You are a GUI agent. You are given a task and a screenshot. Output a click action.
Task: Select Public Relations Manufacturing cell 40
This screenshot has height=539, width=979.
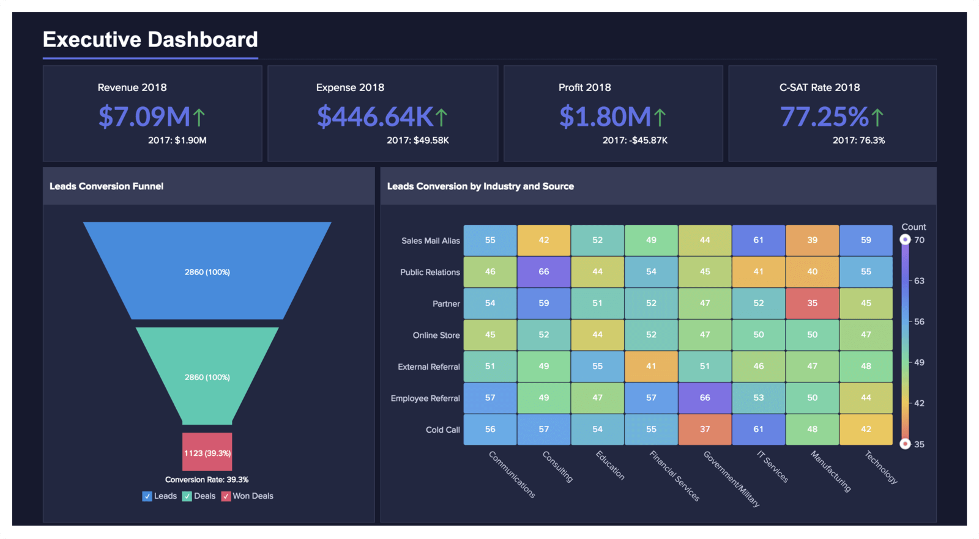tap(812, 272)
